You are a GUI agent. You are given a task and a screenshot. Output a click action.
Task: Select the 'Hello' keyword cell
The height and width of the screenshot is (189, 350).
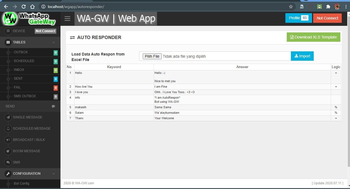(x=114, y=77)
